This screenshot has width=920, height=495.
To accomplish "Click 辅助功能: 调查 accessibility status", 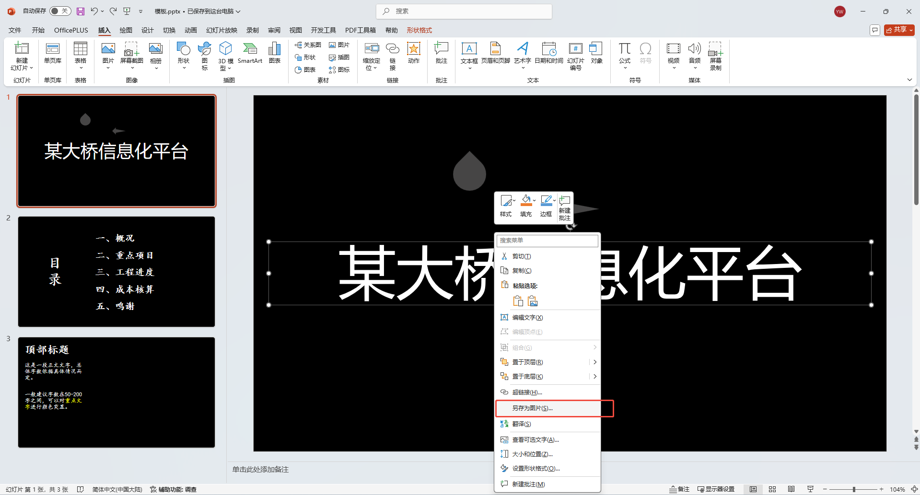I will (x=173, y=489).
